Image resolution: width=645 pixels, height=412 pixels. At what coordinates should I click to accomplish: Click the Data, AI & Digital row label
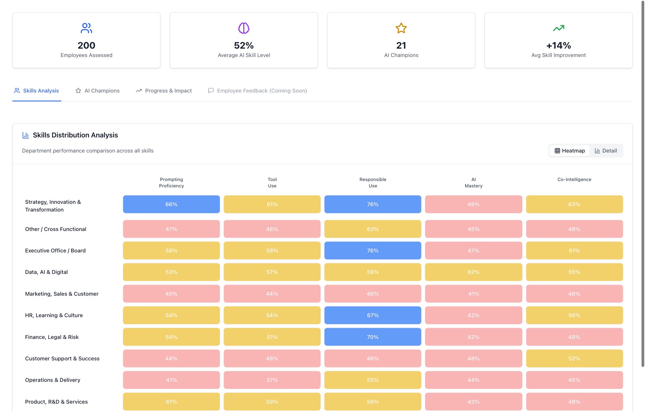(46, 272)
